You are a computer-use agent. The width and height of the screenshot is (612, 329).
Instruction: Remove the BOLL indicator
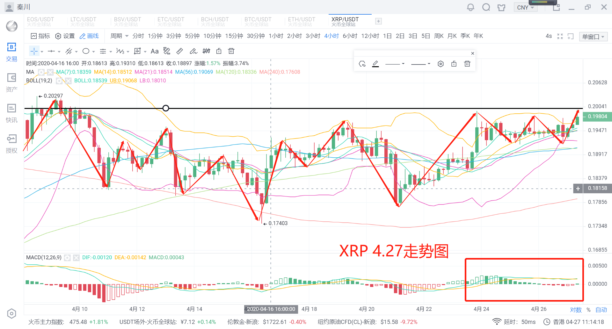click(68, 81)
